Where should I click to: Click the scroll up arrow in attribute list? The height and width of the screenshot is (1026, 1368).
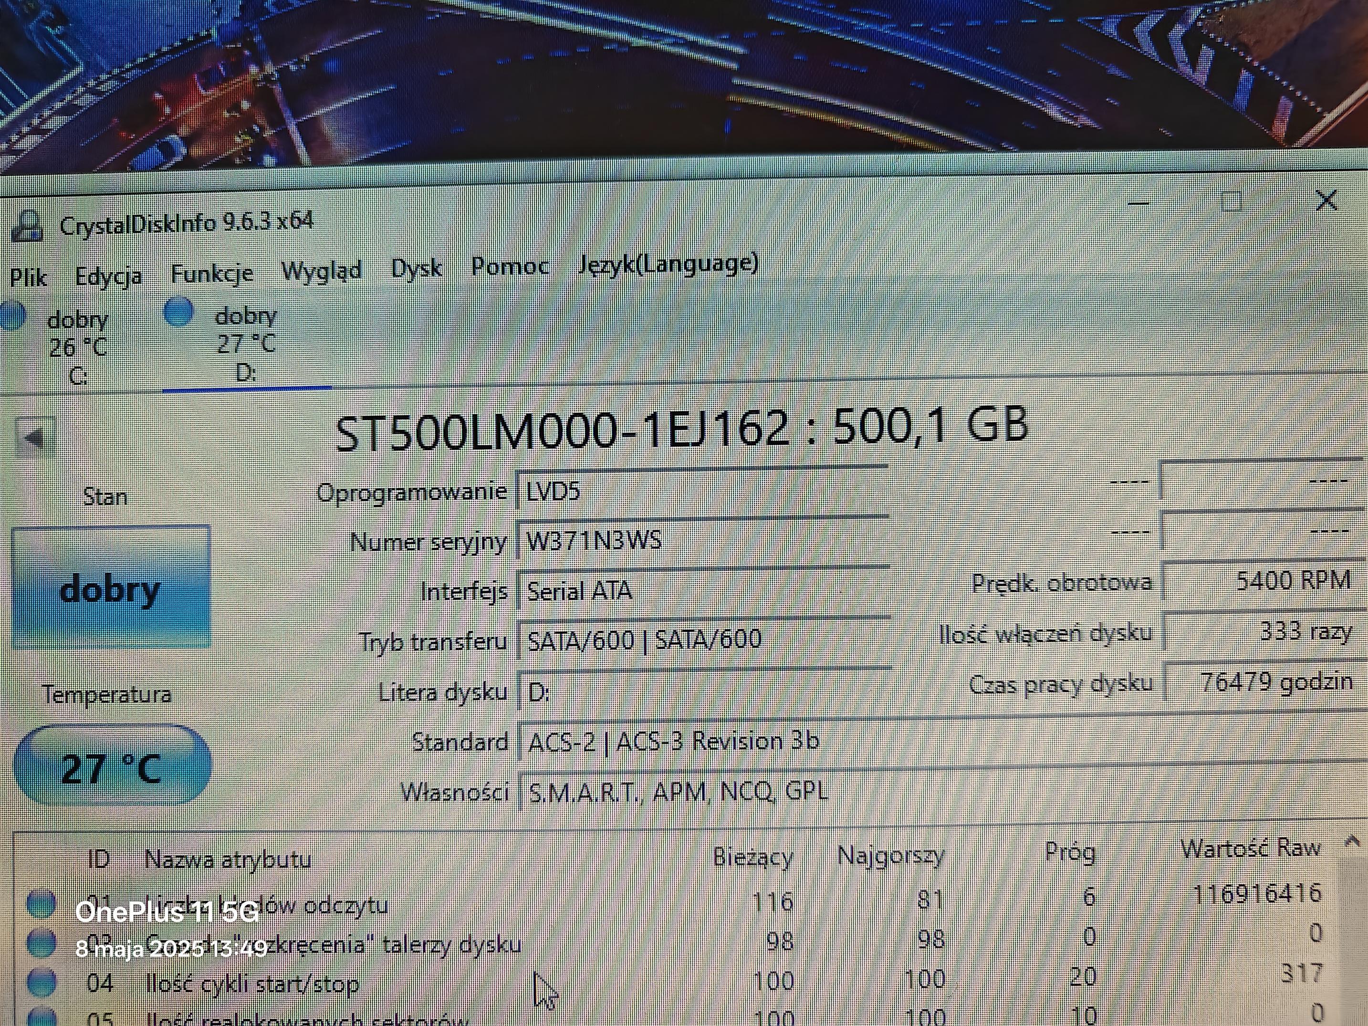point(1352,841)
